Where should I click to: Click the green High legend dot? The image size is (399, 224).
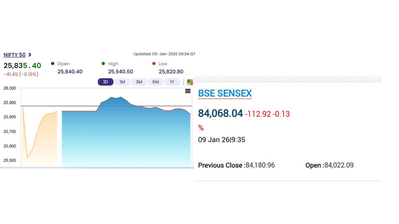coord(103,63)
